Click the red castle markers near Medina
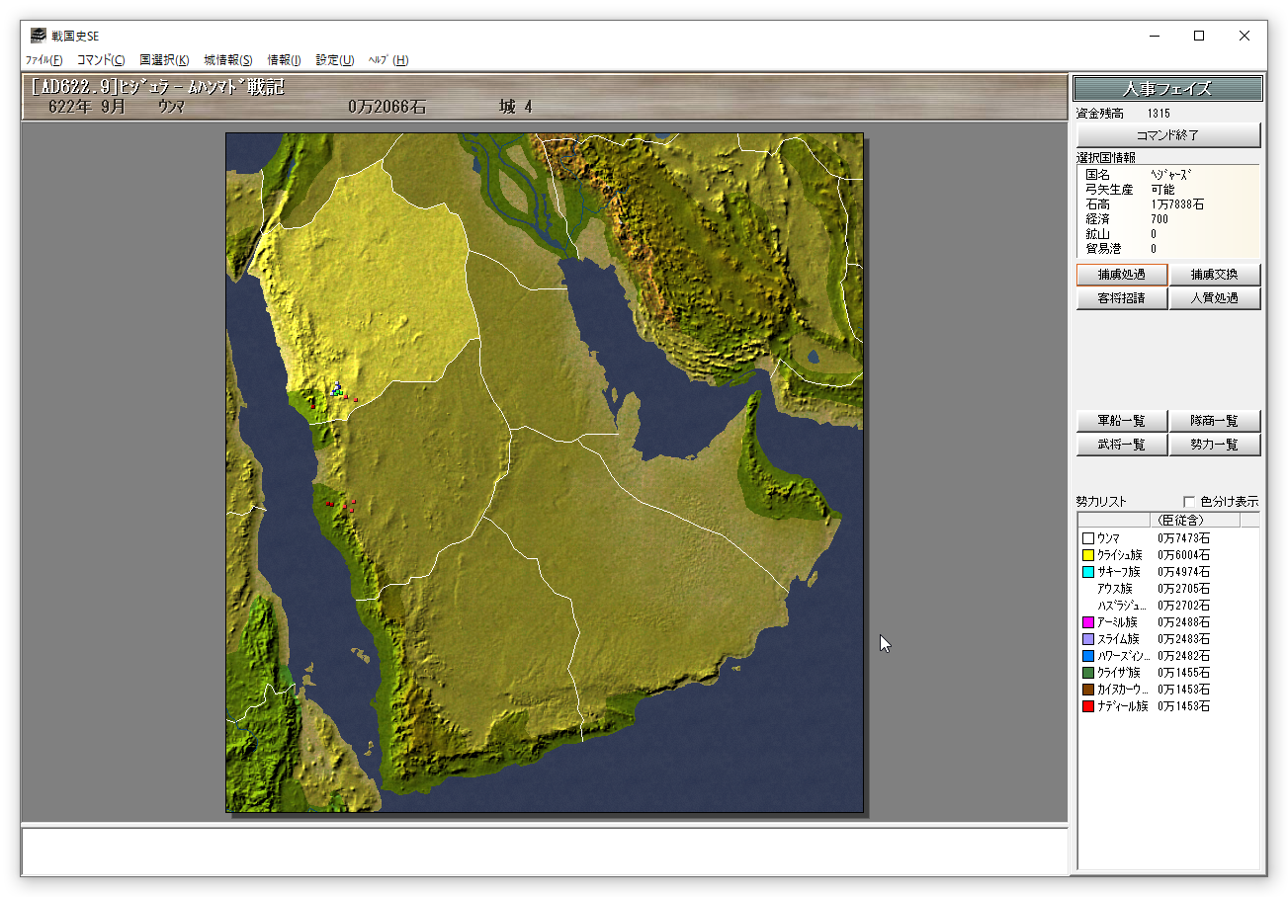Viewport: 1288px width, 897px height. point(346,397)
